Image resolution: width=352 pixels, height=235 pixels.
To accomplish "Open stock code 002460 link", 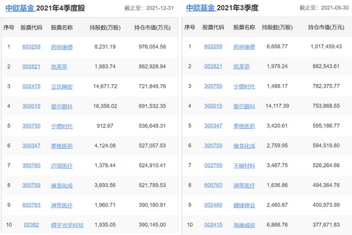I will tap(213, 205).
